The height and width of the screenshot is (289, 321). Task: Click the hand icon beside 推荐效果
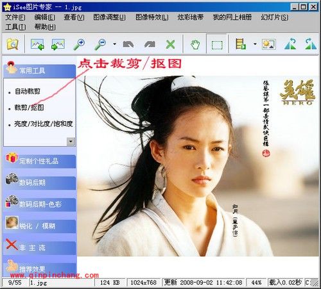click(x=12, y=266)
